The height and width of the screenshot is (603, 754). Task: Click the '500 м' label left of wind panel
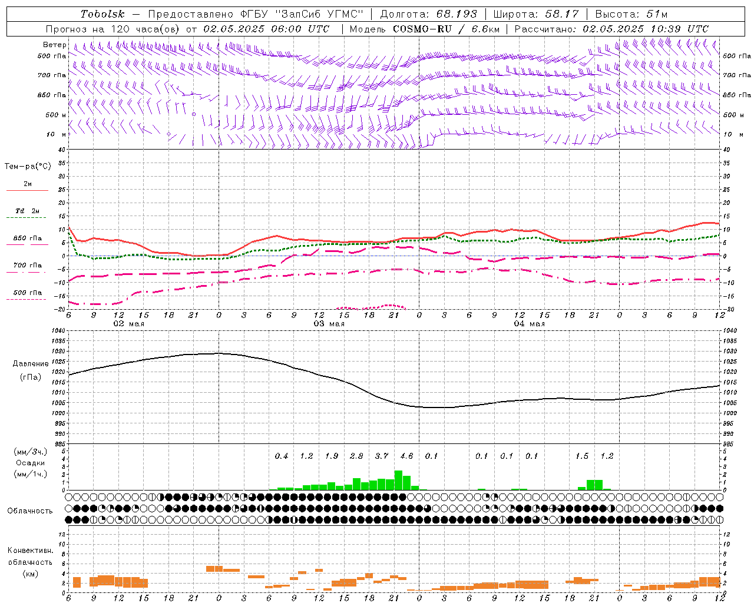[x=56, y=115]
